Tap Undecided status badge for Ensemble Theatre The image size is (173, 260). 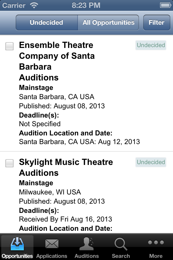151,45
